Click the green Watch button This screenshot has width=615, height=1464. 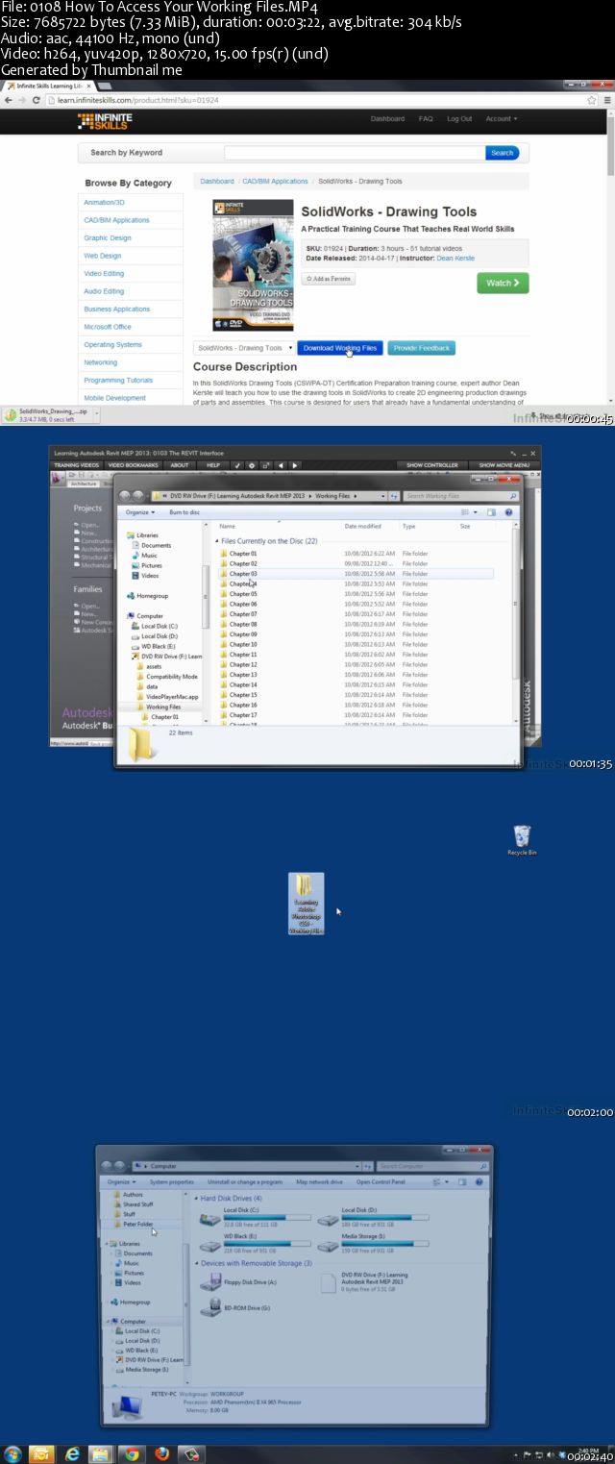[503, 283]
